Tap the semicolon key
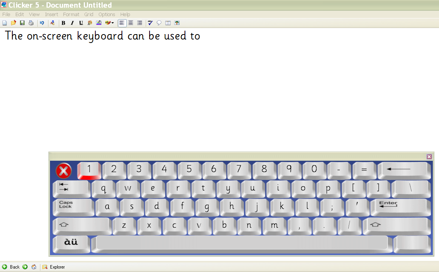The width and height of the screenshot is (439, 272). coord(332,208)
